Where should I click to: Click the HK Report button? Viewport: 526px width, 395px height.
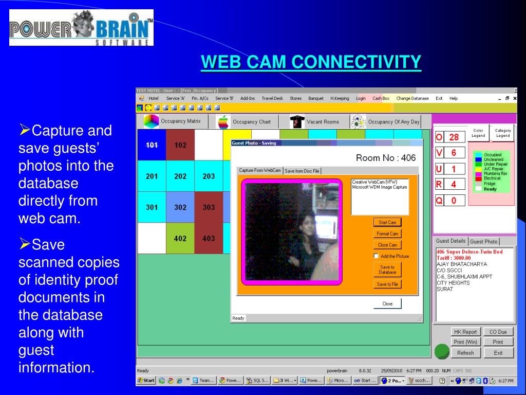coord(465,332)
